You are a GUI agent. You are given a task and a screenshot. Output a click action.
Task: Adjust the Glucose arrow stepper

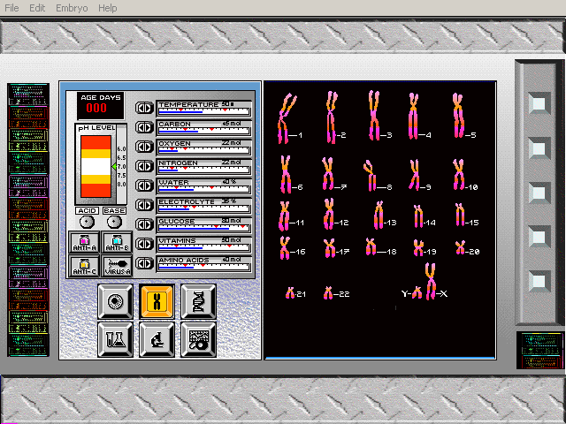pyautogui.click(x=144, y=224)
